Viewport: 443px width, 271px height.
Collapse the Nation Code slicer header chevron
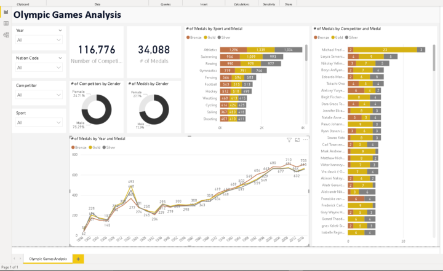point(60,58)
